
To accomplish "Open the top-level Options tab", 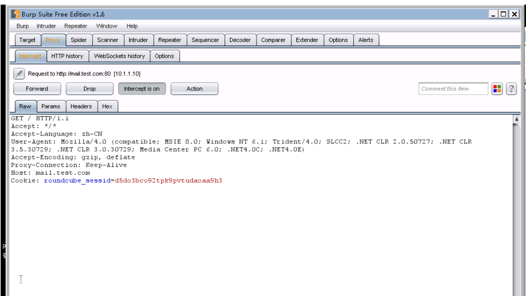I will [x=338, y=40].
